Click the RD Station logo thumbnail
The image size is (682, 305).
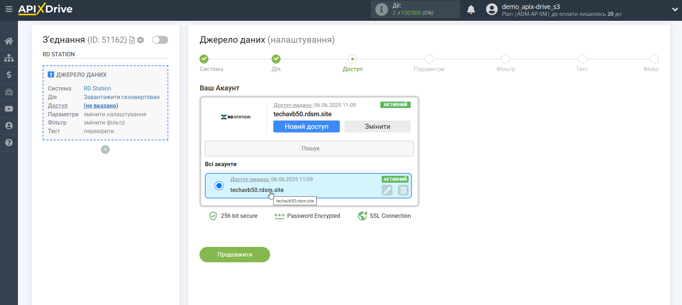click(x=236, y=117)
